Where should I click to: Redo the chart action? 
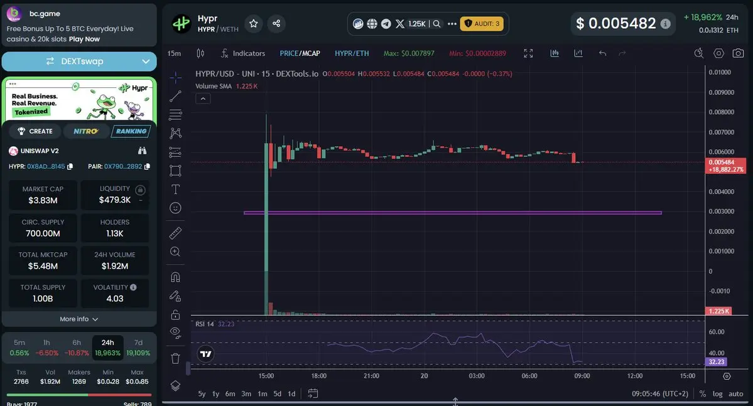(622, 53)
